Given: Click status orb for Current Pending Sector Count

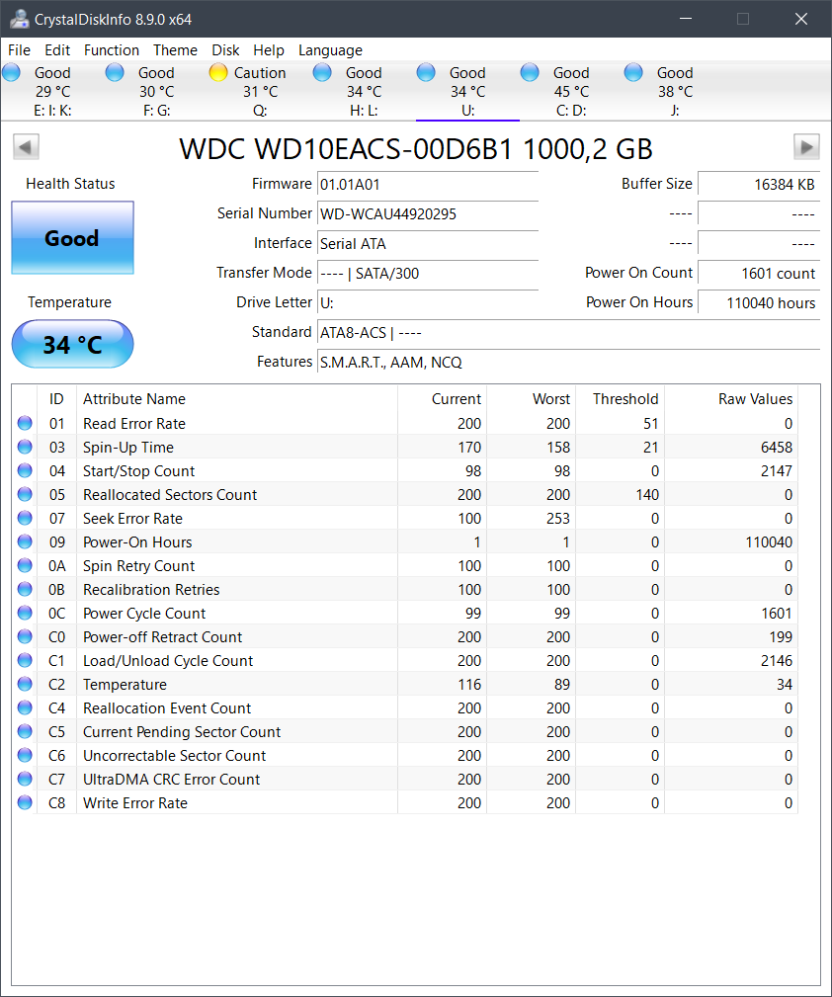Looking at the screenshot, I should (x=25, y=731).
